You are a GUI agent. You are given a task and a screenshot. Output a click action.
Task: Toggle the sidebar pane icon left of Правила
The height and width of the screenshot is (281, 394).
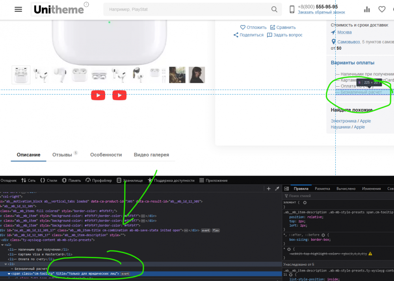pos(287,189)
